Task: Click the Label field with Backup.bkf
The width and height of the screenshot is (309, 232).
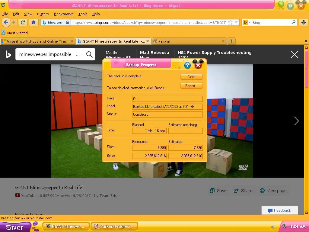Action: (x=167, y=107)
